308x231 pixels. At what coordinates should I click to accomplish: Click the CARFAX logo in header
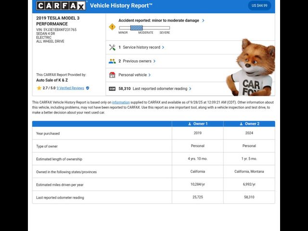point(61,6)
